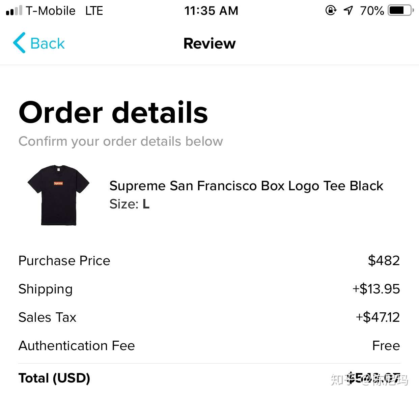
Task: Tap the battery icon in status bar
Action: click(400, 10)
